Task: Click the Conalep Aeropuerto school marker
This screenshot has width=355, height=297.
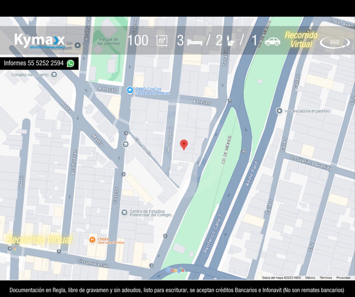Action: tap(54, 75)
